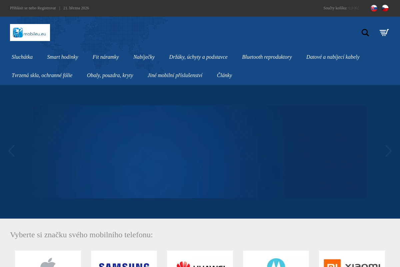
Task: Open the shopping cart icon
Action: click(x=384, y=33)
